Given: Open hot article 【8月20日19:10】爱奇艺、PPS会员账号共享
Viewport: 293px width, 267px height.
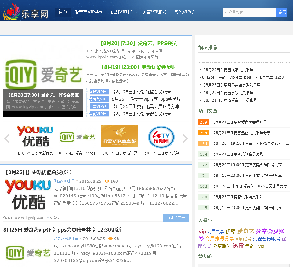Looking at the screenshot, I should pos(251,143).
